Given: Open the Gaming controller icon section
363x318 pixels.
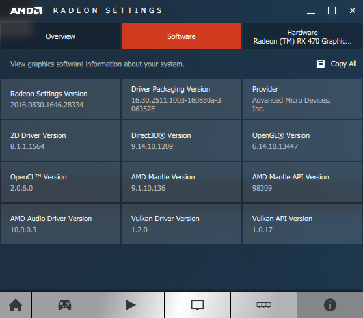Looking at the screenshot, I should pyautogui.click(x=64, y=305).
